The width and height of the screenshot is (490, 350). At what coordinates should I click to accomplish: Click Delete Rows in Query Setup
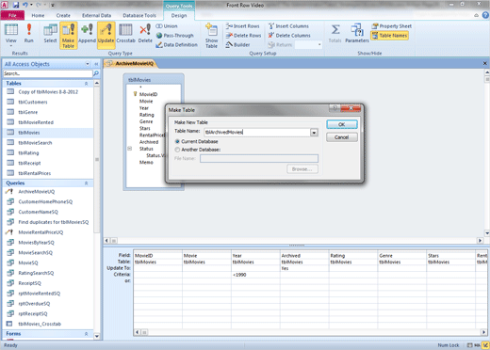pos(243,36)
